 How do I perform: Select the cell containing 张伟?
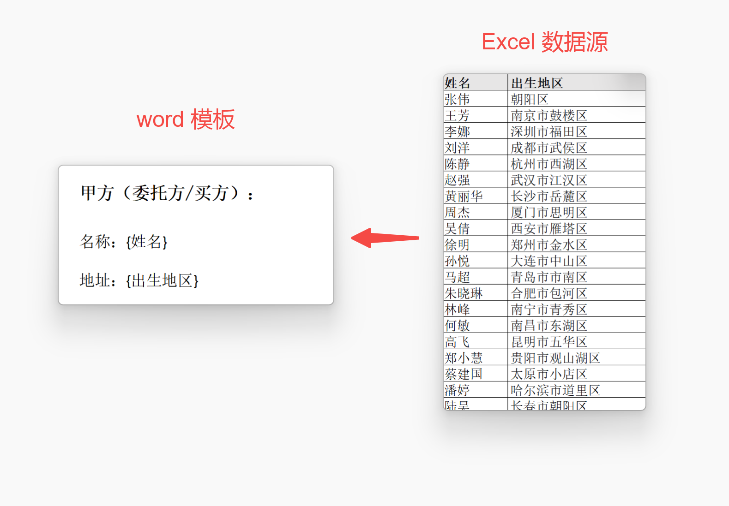tap(475, 99)
